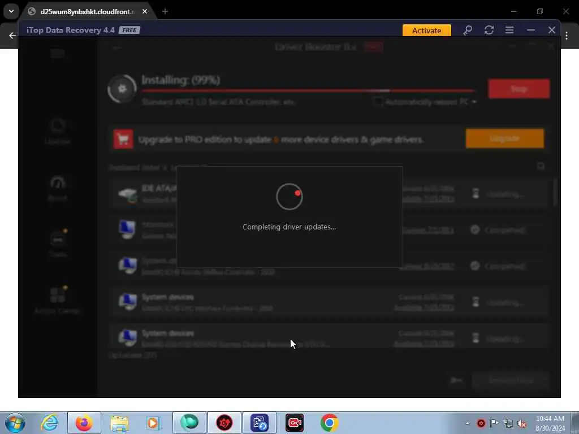Image resolution: width=579 pixels, height=434 pixels.
Task: Click the installing progress bar
Action: [308, 90]
